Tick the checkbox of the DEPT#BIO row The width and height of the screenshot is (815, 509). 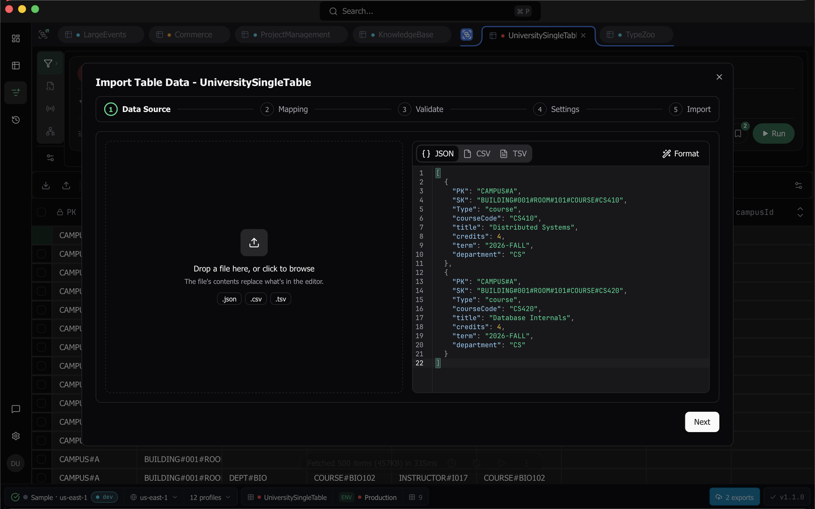pyautogui.click(x=41, y=478)
